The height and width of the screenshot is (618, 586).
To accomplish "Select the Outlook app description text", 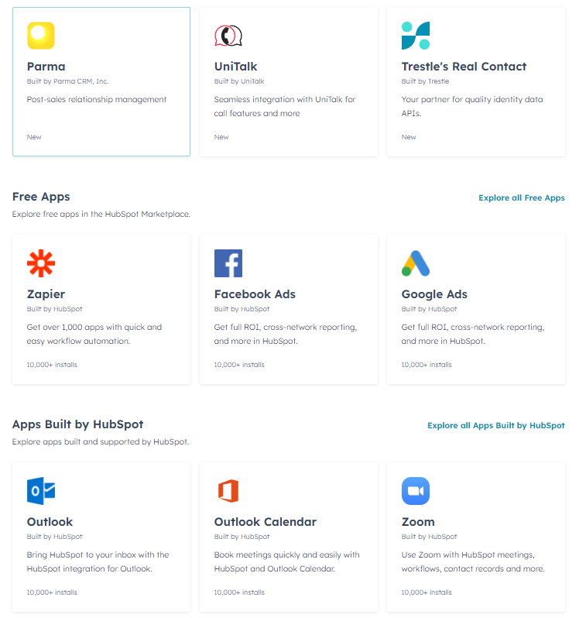I will click(98, 561).
